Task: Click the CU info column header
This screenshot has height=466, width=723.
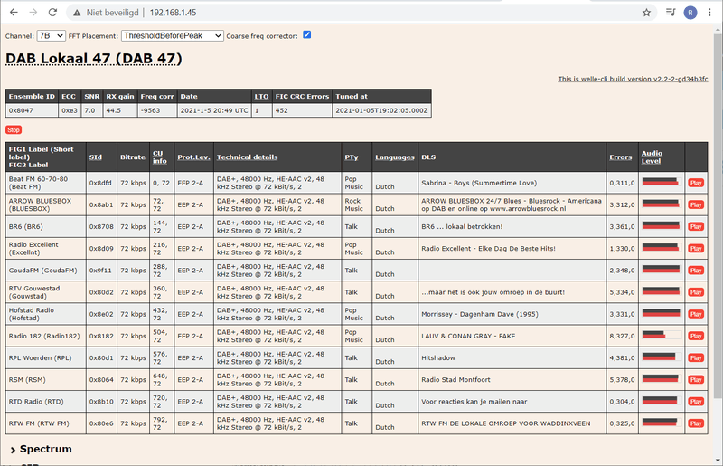Action: pyautogui.click(x=160, y=157)
